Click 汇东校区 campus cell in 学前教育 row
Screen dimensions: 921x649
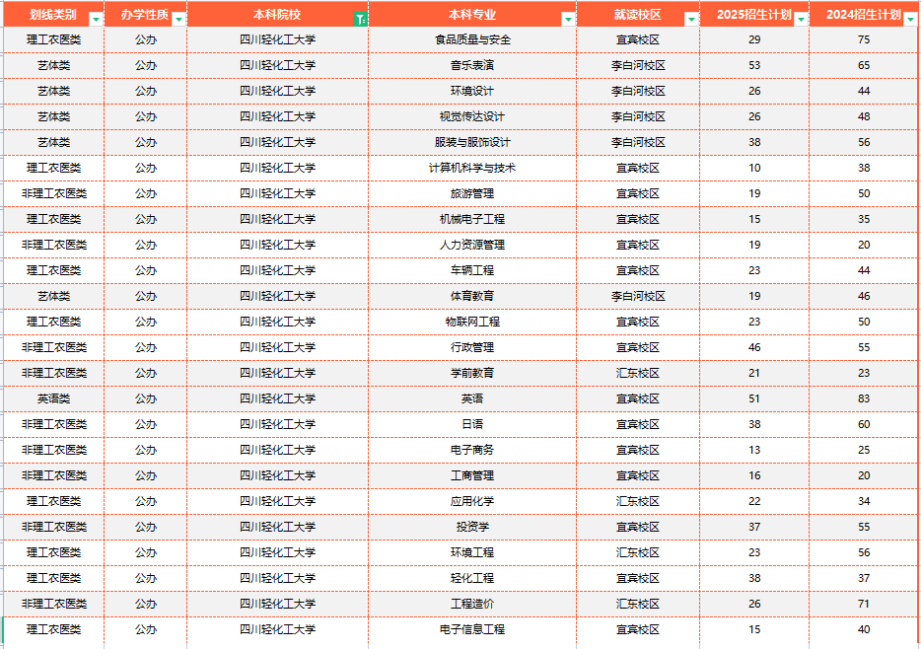[638, 373]
